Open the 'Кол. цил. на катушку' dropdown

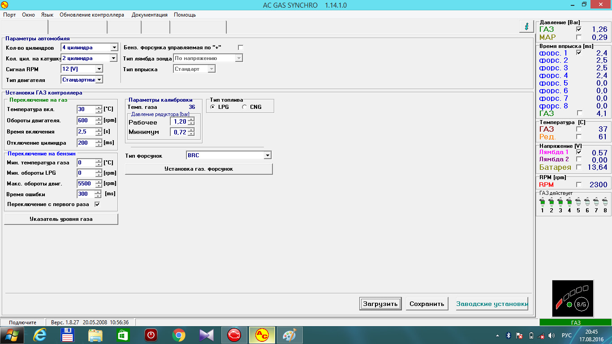point(114,58)
